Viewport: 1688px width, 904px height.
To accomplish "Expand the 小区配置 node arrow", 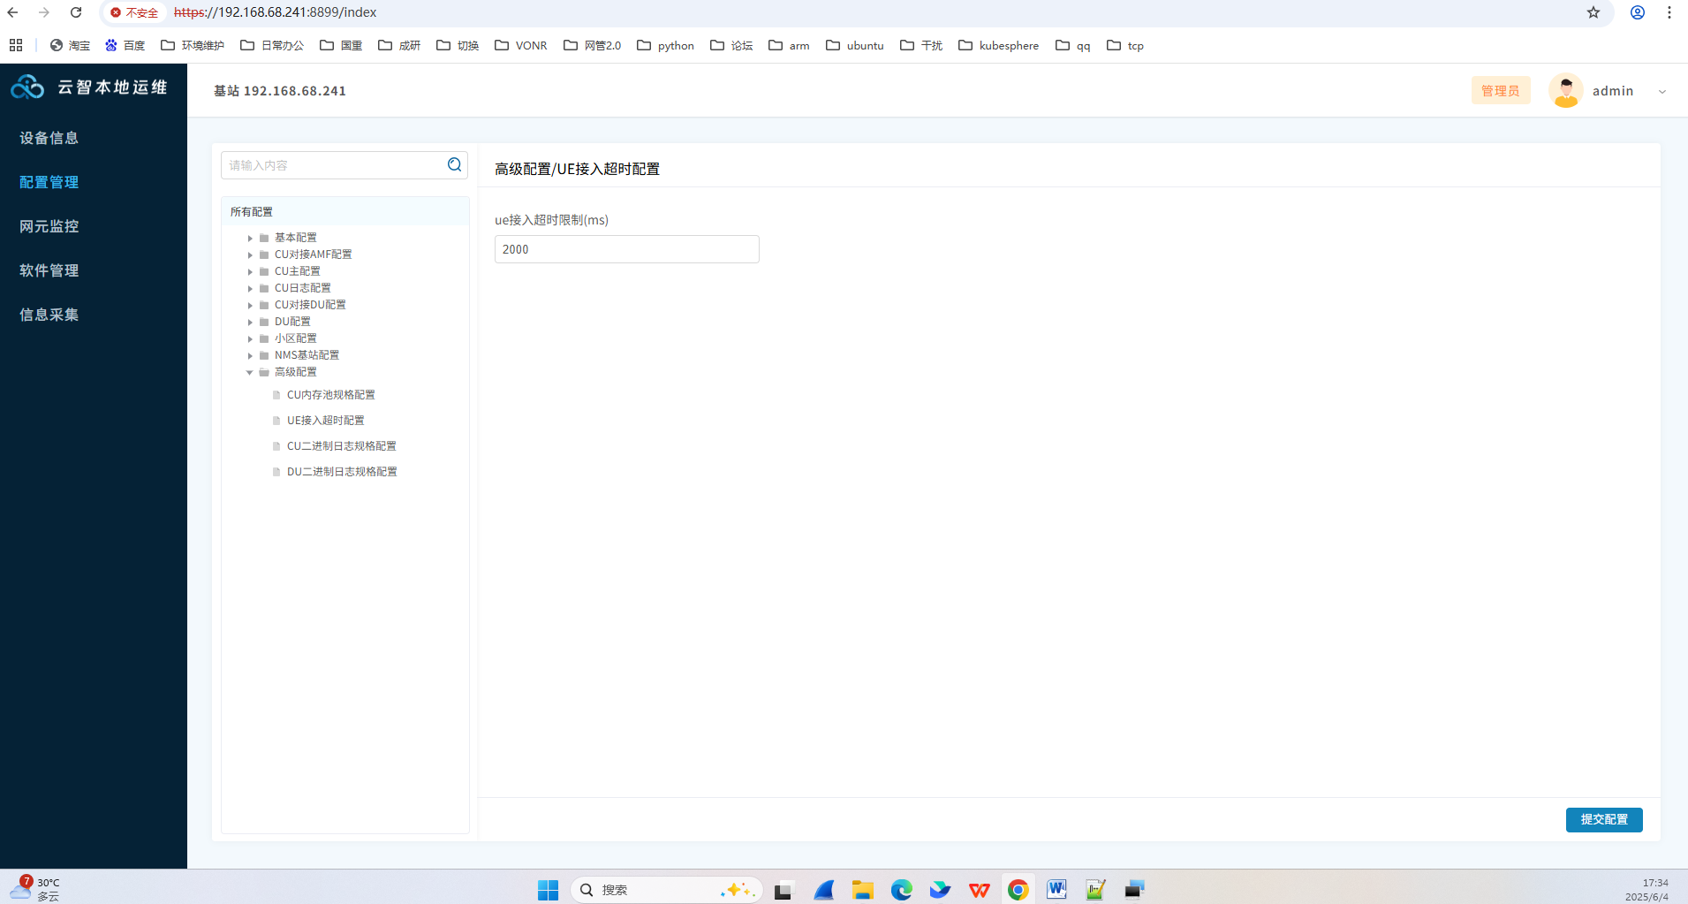I will tap(250, 338).
